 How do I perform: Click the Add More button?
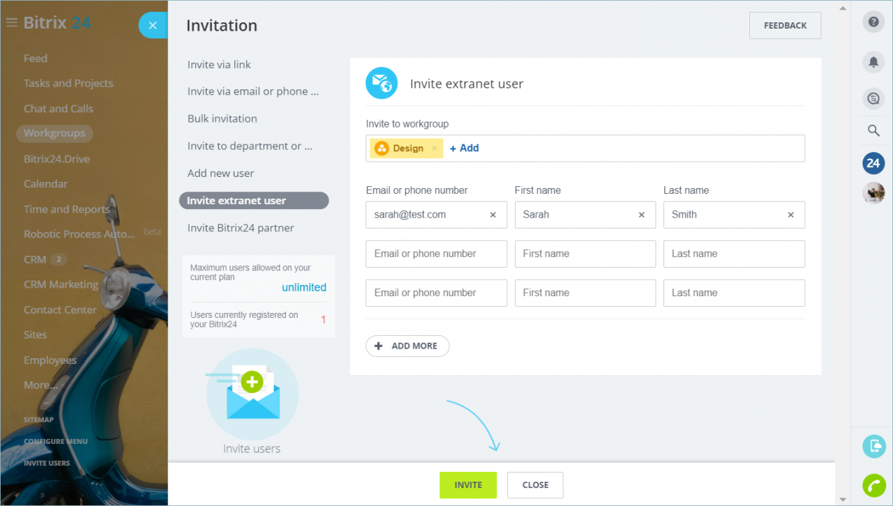click(x=407, y=346)
